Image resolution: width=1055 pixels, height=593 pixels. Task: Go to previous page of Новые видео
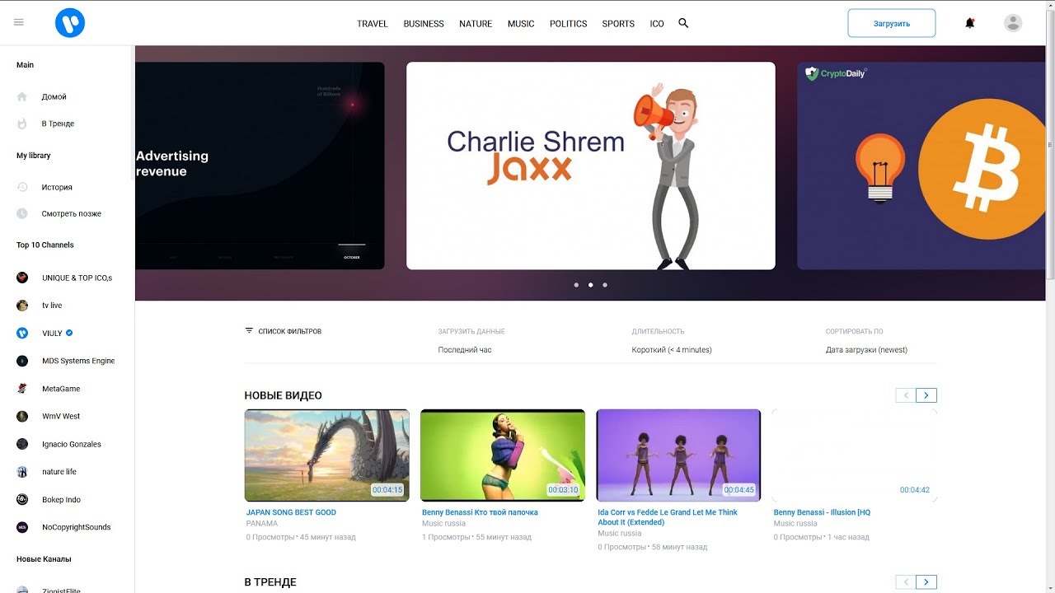coord(906,395)
